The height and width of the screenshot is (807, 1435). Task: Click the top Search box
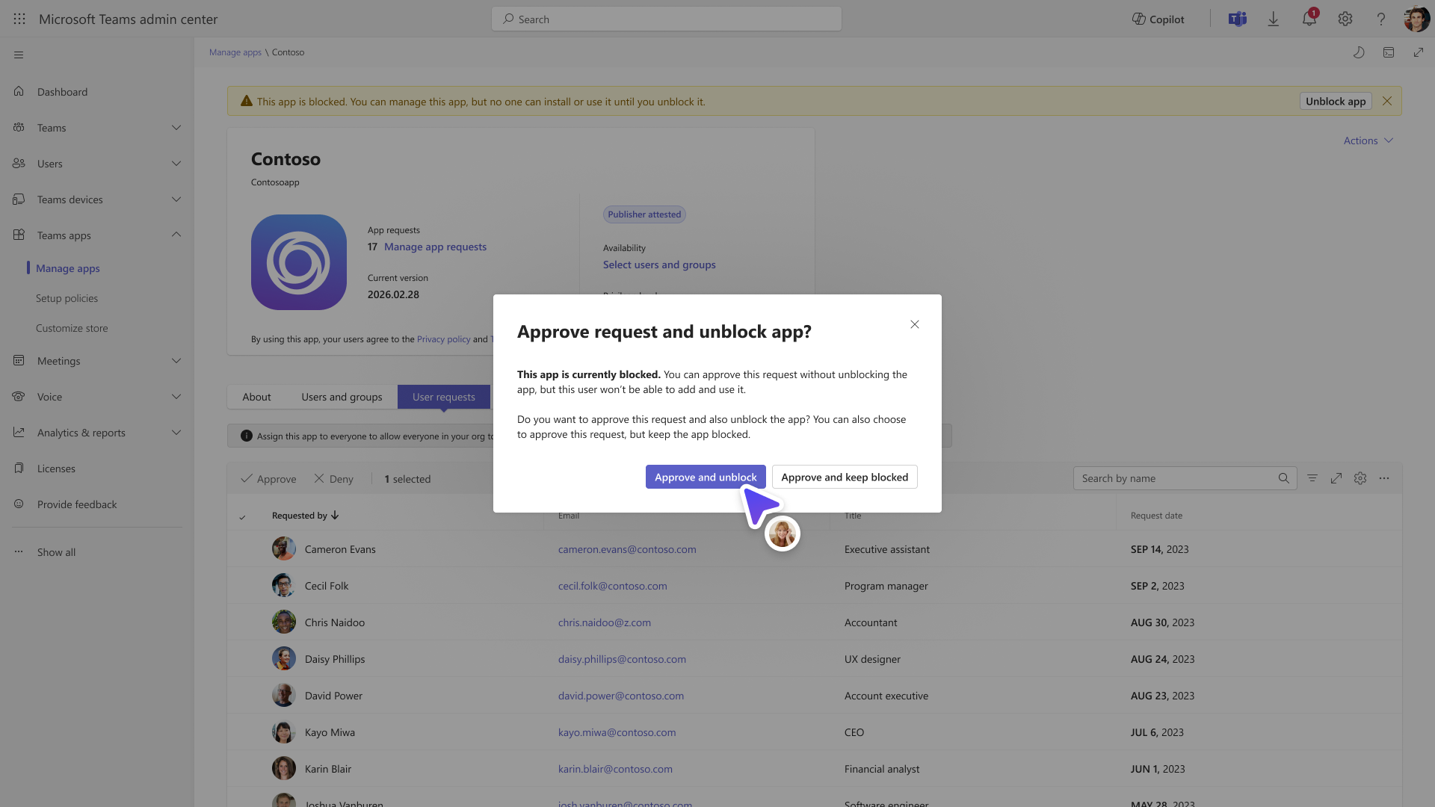(667, 19)
